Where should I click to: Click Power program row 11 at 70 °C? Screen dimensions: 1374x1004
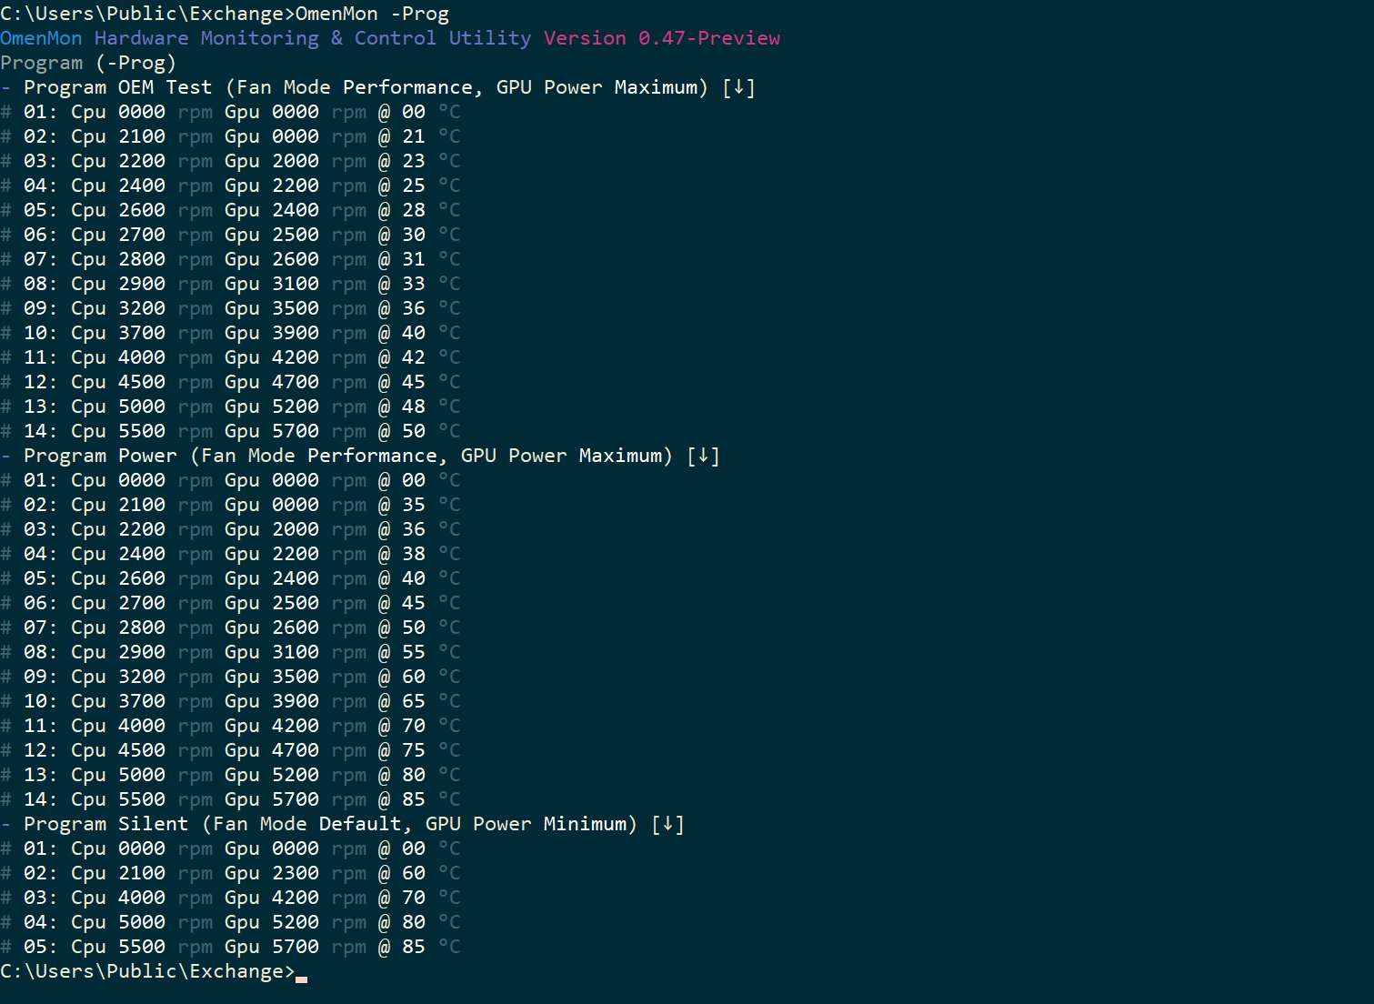[230, 726]
